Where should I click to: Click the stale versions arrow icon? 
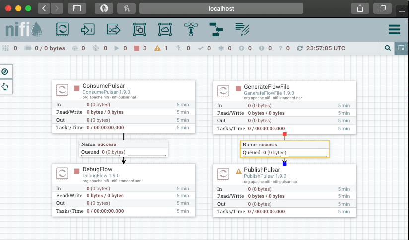point(242,48)
